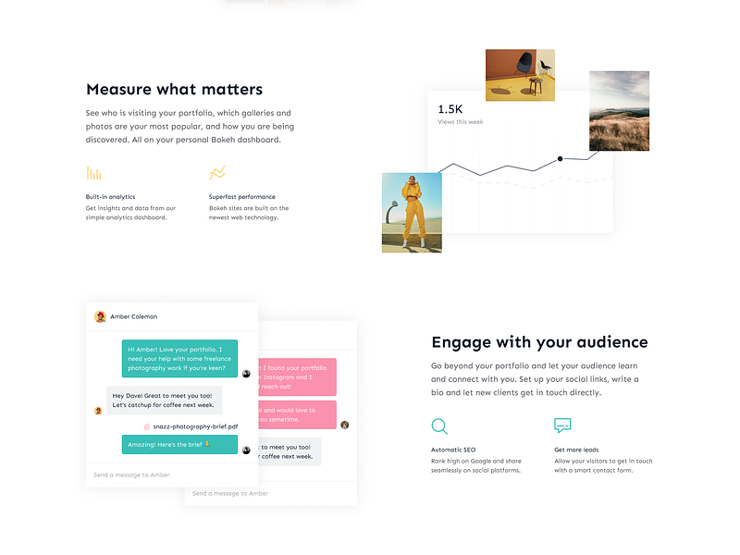Click sender avatar beside first teal message
The width and height of the screenshot is (740, 555).
(x=246, y=374)
